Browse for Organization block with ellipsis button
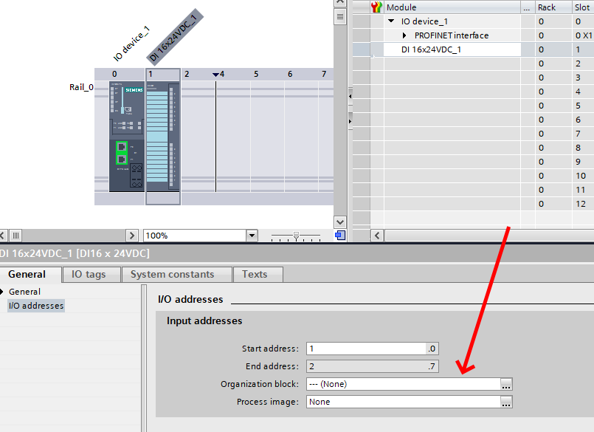Screen dimensions: 594x432 click(x=506, y=384)
